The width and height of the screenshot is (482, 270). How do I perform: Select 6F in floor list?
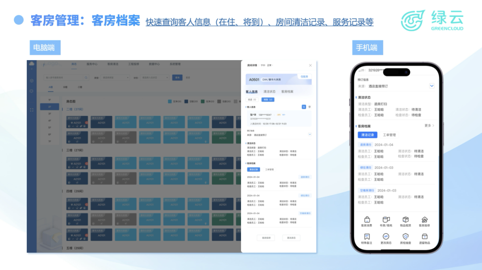tap(50, 135)
